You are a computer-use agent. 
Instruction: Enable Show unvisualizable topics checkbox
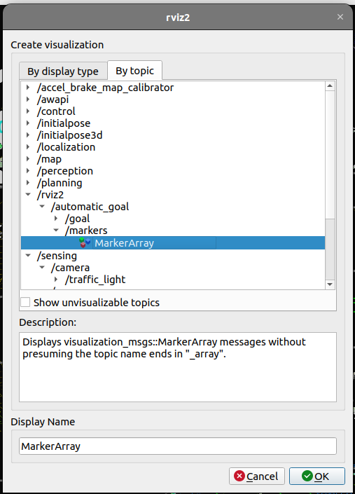25,303
